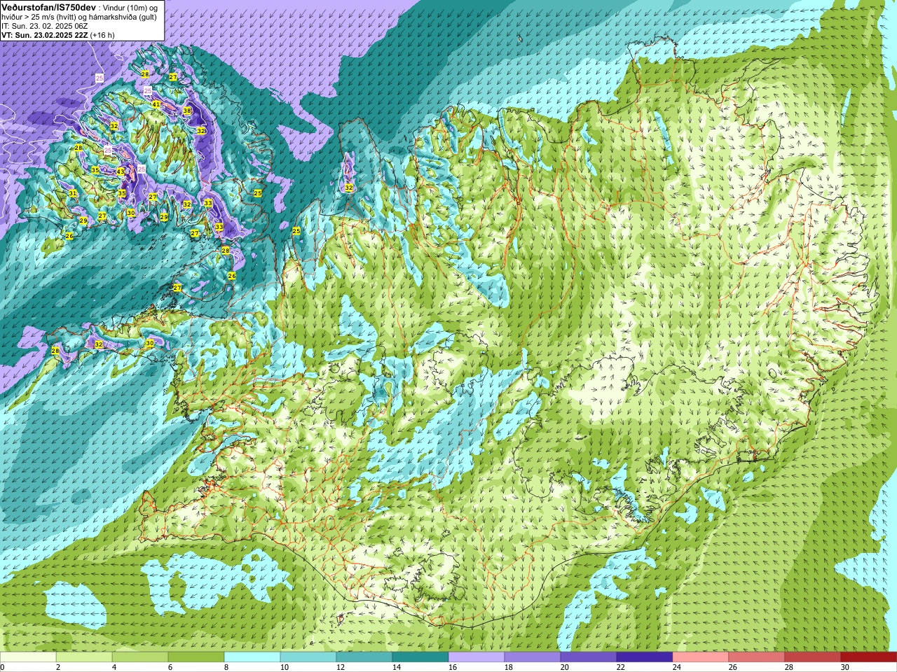Click the 16–18 m/s light lavender legend swatch
Viewport: 897px width, 672px height.
[x=477, y=657]
